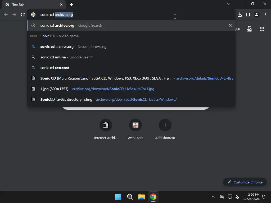Click the history clock icon of the first suggestion

point(33,25)
